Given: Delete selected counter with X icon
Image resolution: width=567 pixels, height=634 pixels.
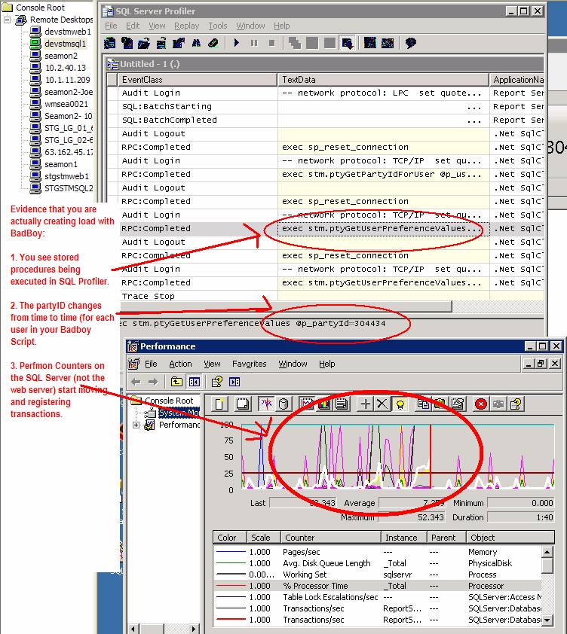Looking at the screenshot, I should pyautogui.click(x=382, y=404).
